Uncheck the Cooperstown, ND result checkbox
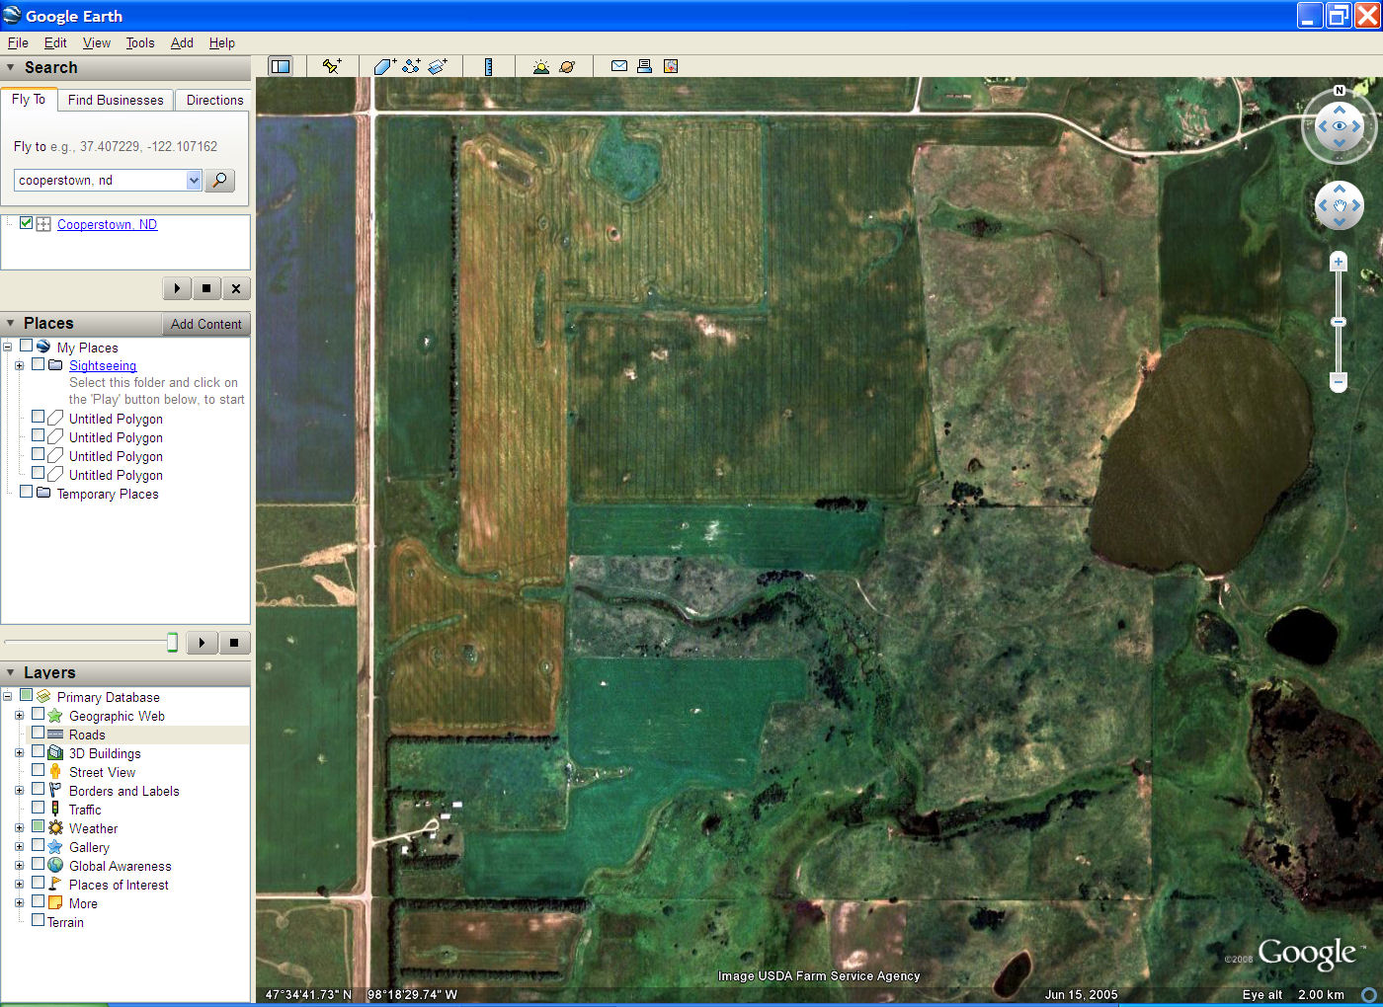 click(27, 223)
